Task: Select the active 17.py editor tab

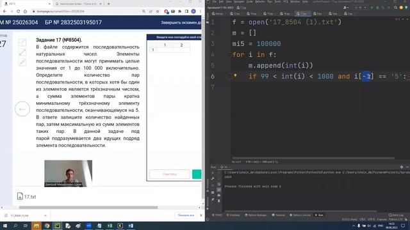Action: tap(302, 13)
